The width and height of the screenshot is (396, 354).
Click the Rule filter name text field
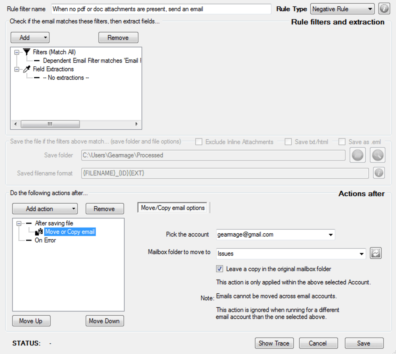161,9
